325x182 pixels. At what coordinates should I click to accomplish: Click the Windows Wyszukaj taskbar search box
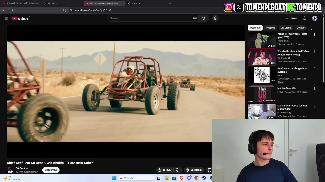tap(137, 178)
